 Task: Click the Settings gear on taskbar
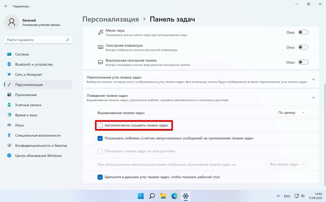186,196
